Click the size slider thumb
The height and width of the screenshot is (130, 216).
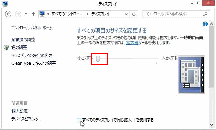(x=98, y=59)
